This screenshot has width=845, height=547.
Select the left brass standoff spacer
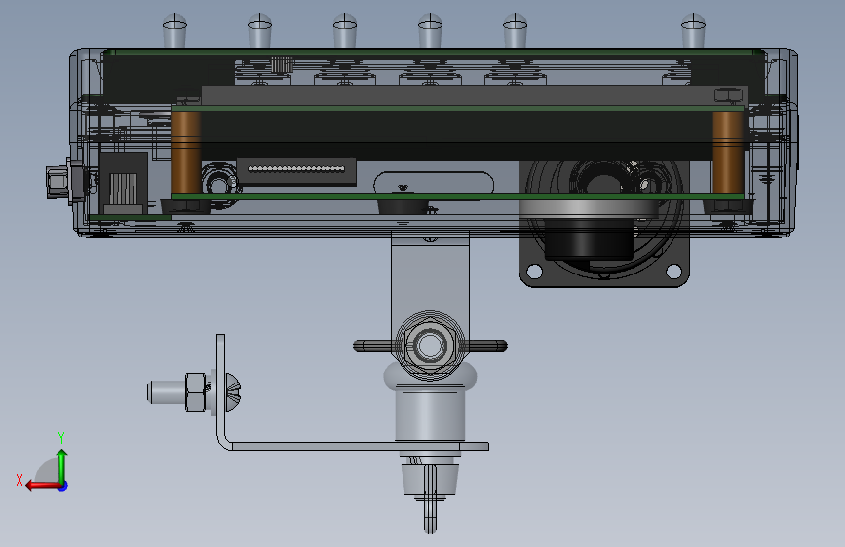coord(186,153)
